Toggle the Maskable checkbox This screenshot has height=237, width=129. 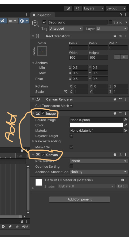[71, 147]
